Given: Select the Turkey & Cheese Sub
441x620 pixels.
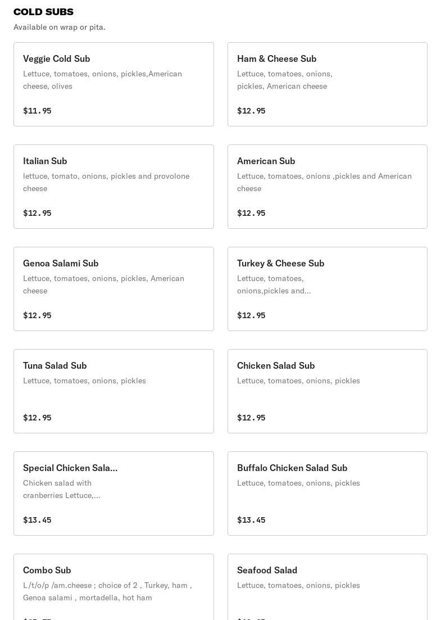Looking at the screenshot, I should [327, 289].
